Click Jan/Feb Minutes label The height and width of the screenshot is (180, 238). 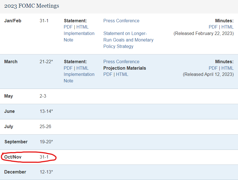point(224,21)
